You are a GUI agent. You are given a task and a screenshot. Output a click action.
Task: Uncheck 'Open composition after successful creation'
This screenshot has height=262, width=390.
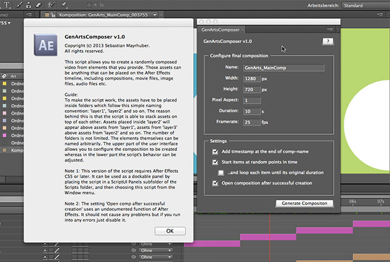216,183
